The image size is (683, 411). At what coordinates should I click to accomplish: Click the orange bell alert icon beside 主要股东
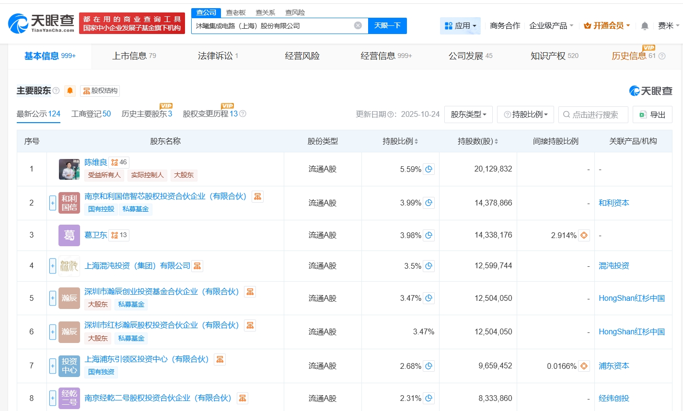70,91
